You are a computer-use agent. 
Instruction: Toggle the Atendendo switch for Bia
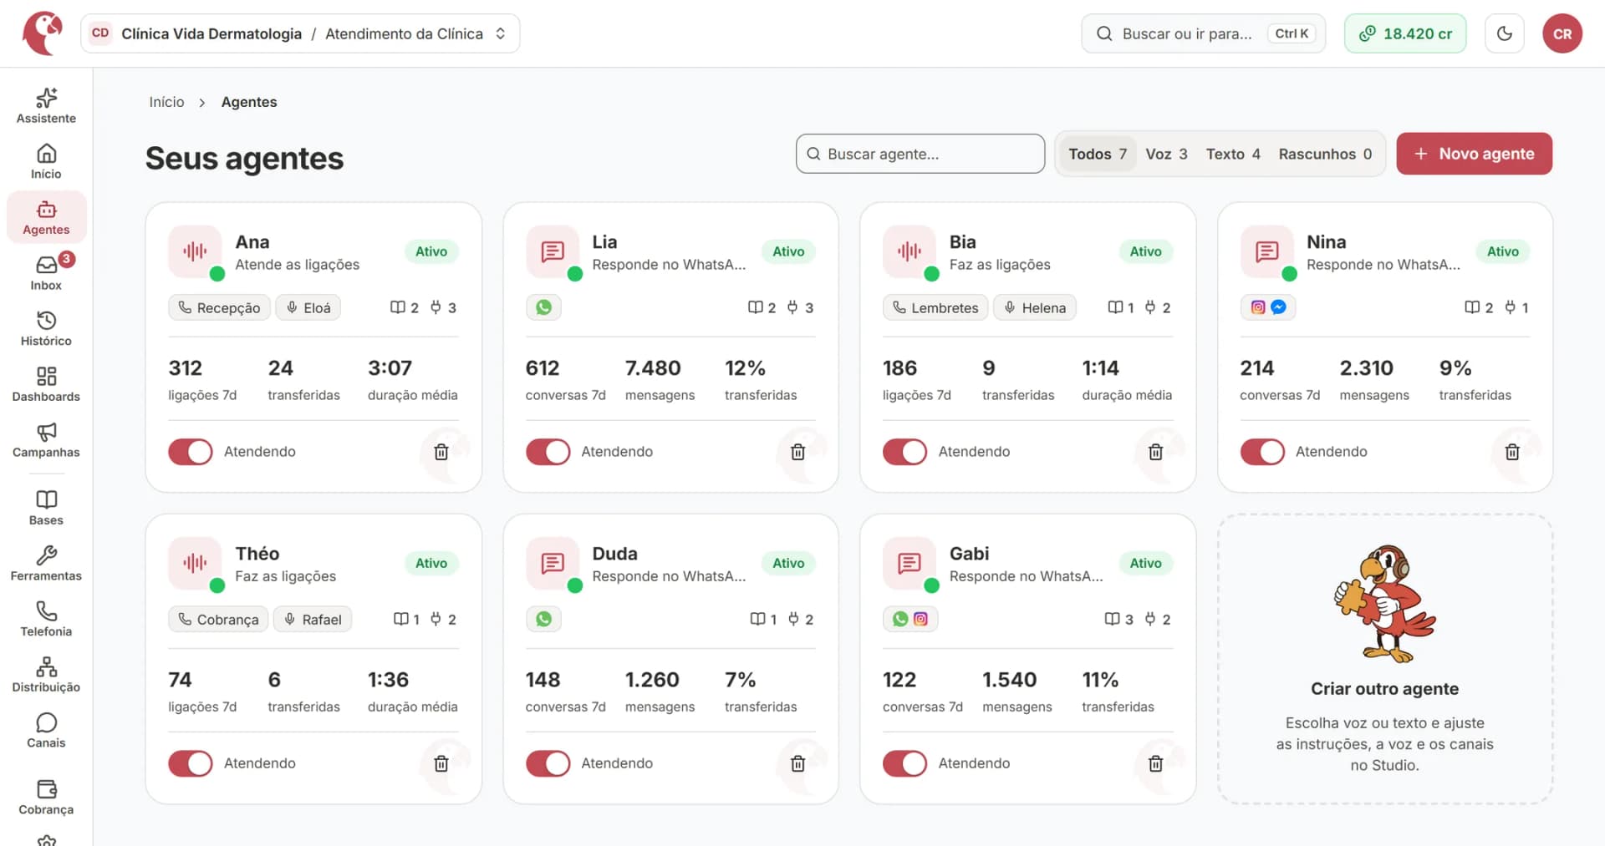[904, 452]
